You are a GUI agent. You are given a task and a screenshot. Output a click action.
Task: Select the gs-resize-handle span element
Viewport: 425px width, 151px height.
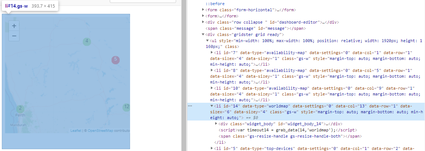point(290,136)
